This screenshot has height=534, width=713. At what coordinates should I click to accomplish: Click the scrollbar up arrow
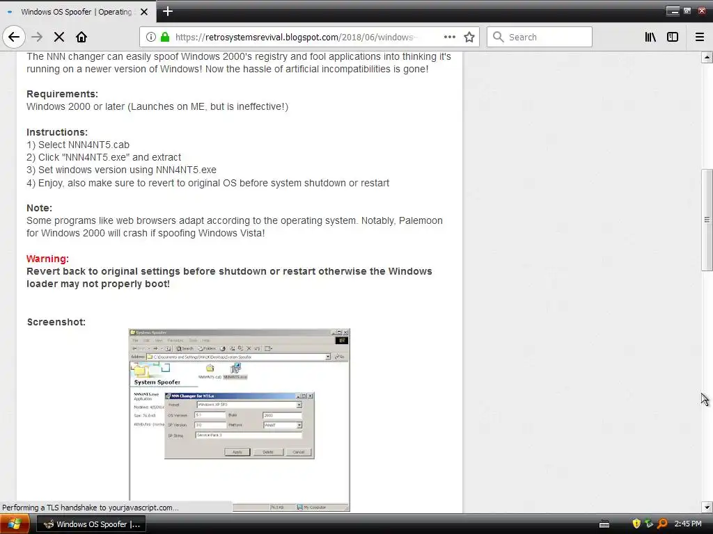(x=707, y=57)
